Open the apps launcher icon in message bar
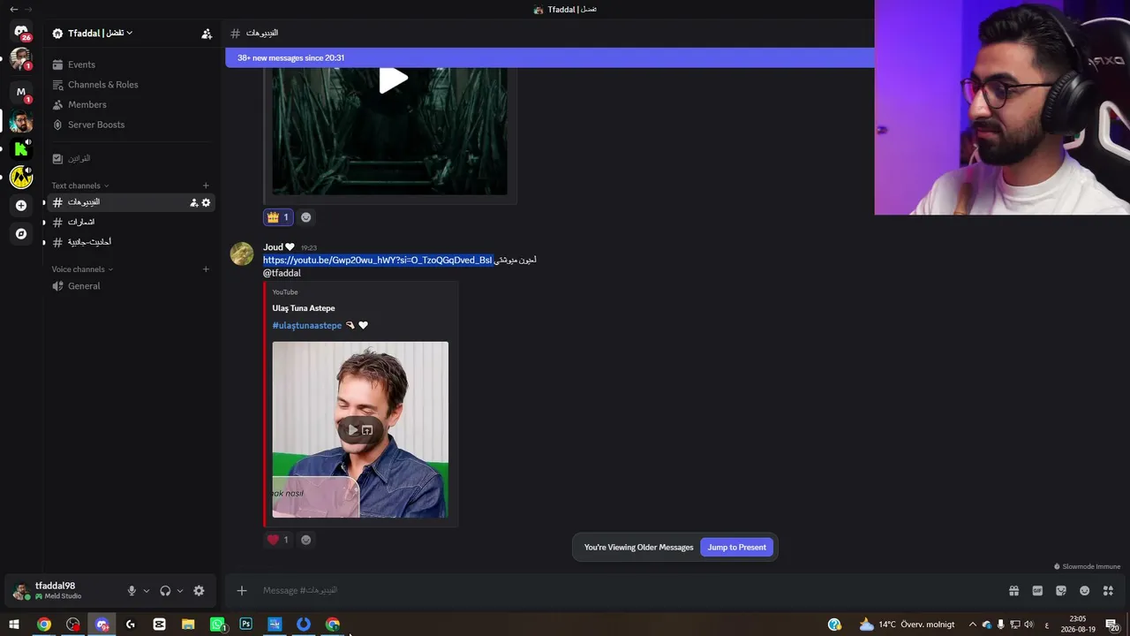Screen dimensions: 1130x636 tap(1108, 591)
